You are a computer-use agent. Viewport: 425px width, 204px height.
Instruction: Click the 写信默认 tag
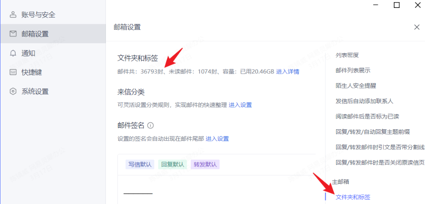(140, 164)
